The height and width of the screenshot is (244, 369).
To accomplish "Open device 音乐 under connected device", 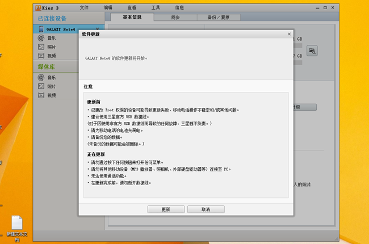I will point(52,38).
